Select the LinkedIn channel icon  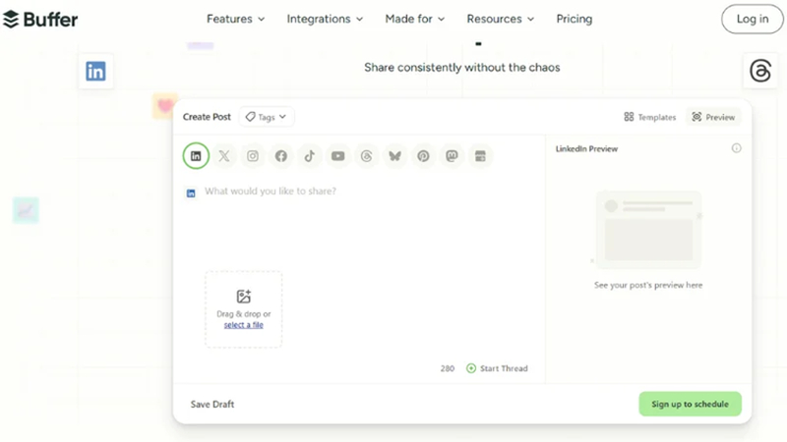(x=196, y=156)
